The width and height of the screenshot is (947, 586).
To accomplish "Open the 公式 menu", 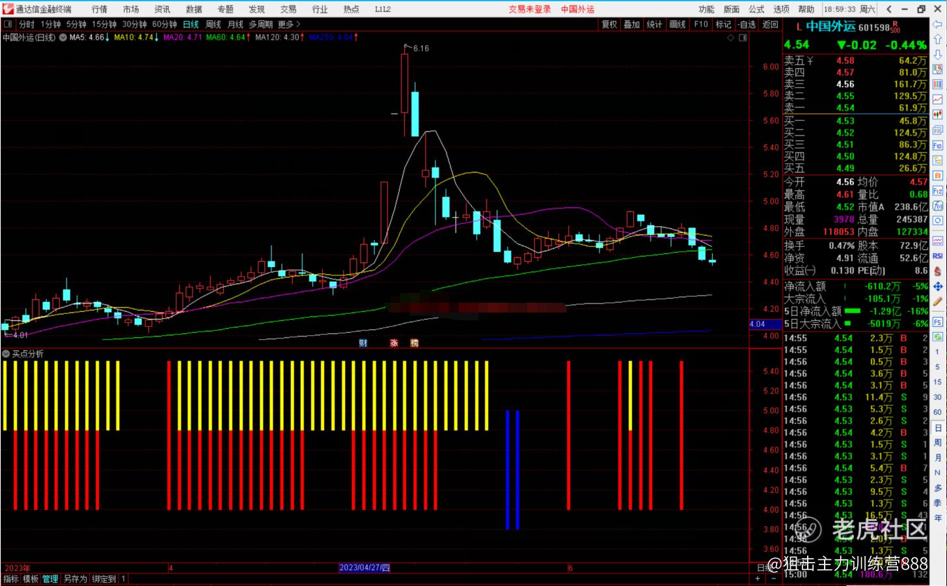I will pyautogui.click(x=756, y=9).
